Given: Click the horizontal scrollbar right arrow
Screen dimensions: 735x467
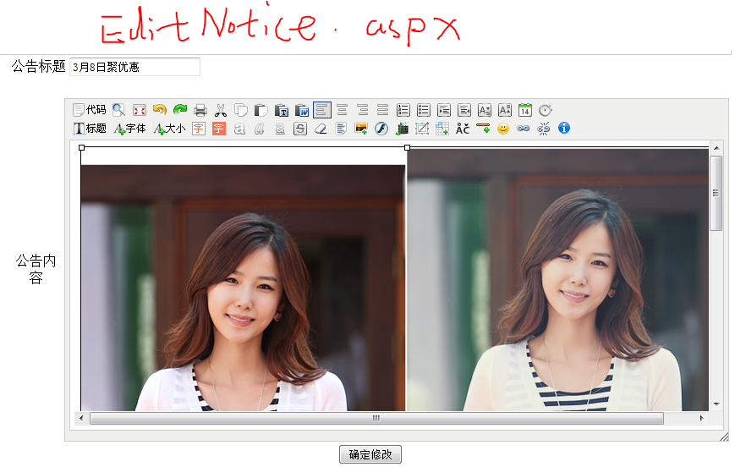Looking at the screenshot, I should click(x=702, y=418).
